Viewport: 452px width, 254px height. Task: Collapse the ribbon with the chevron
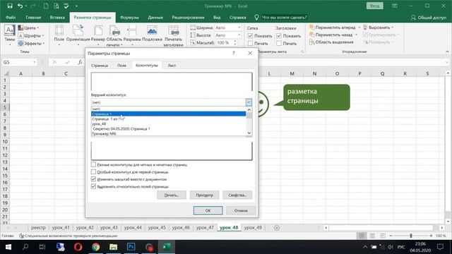coord(447,52)
